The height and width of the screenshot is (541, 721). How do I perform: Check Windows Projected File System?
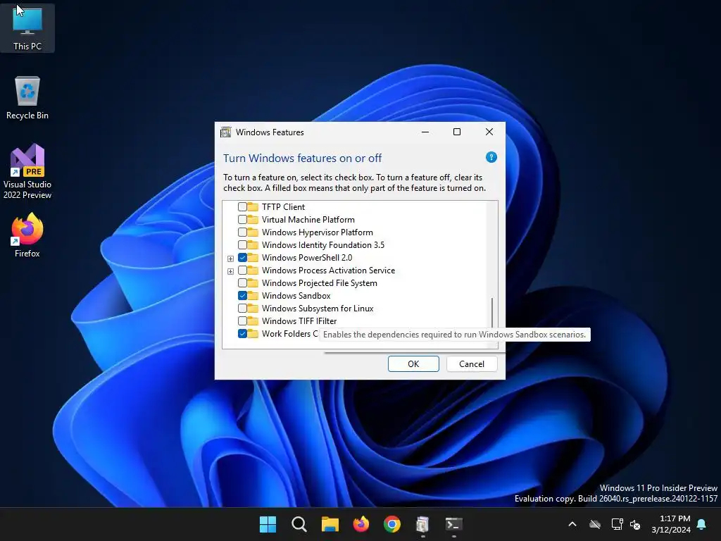242,283
